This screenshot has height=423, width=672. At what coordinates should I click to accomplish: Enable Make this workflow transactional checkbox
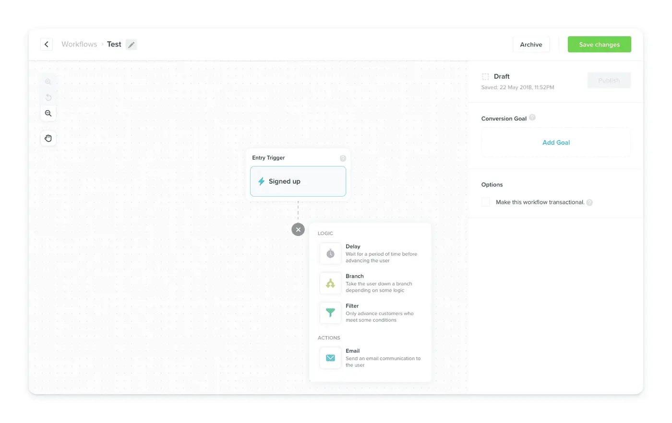click(486, 202)
